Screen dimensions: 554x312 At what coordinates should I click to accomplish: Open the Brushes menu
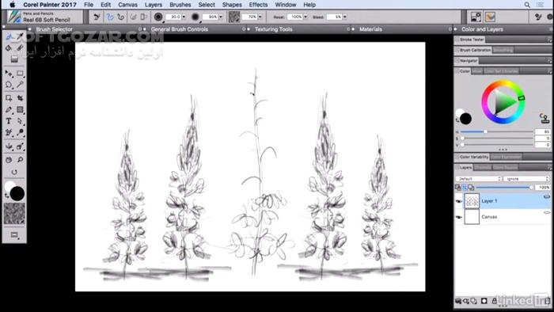tap(180, 5)
